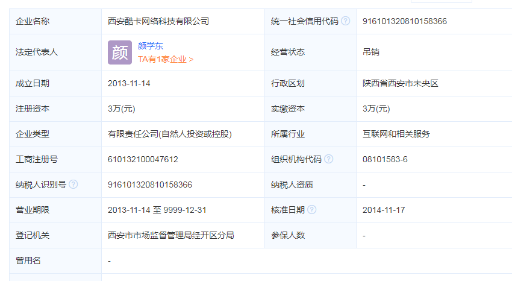Screen dimensions: 512x281
Task: Click region value 陕西省西安市未央区
Action: tap(401, 84)
